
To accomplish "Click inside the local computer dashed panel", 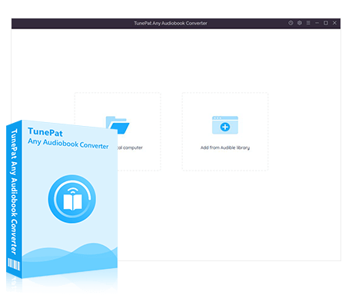I will click(140, 108).
